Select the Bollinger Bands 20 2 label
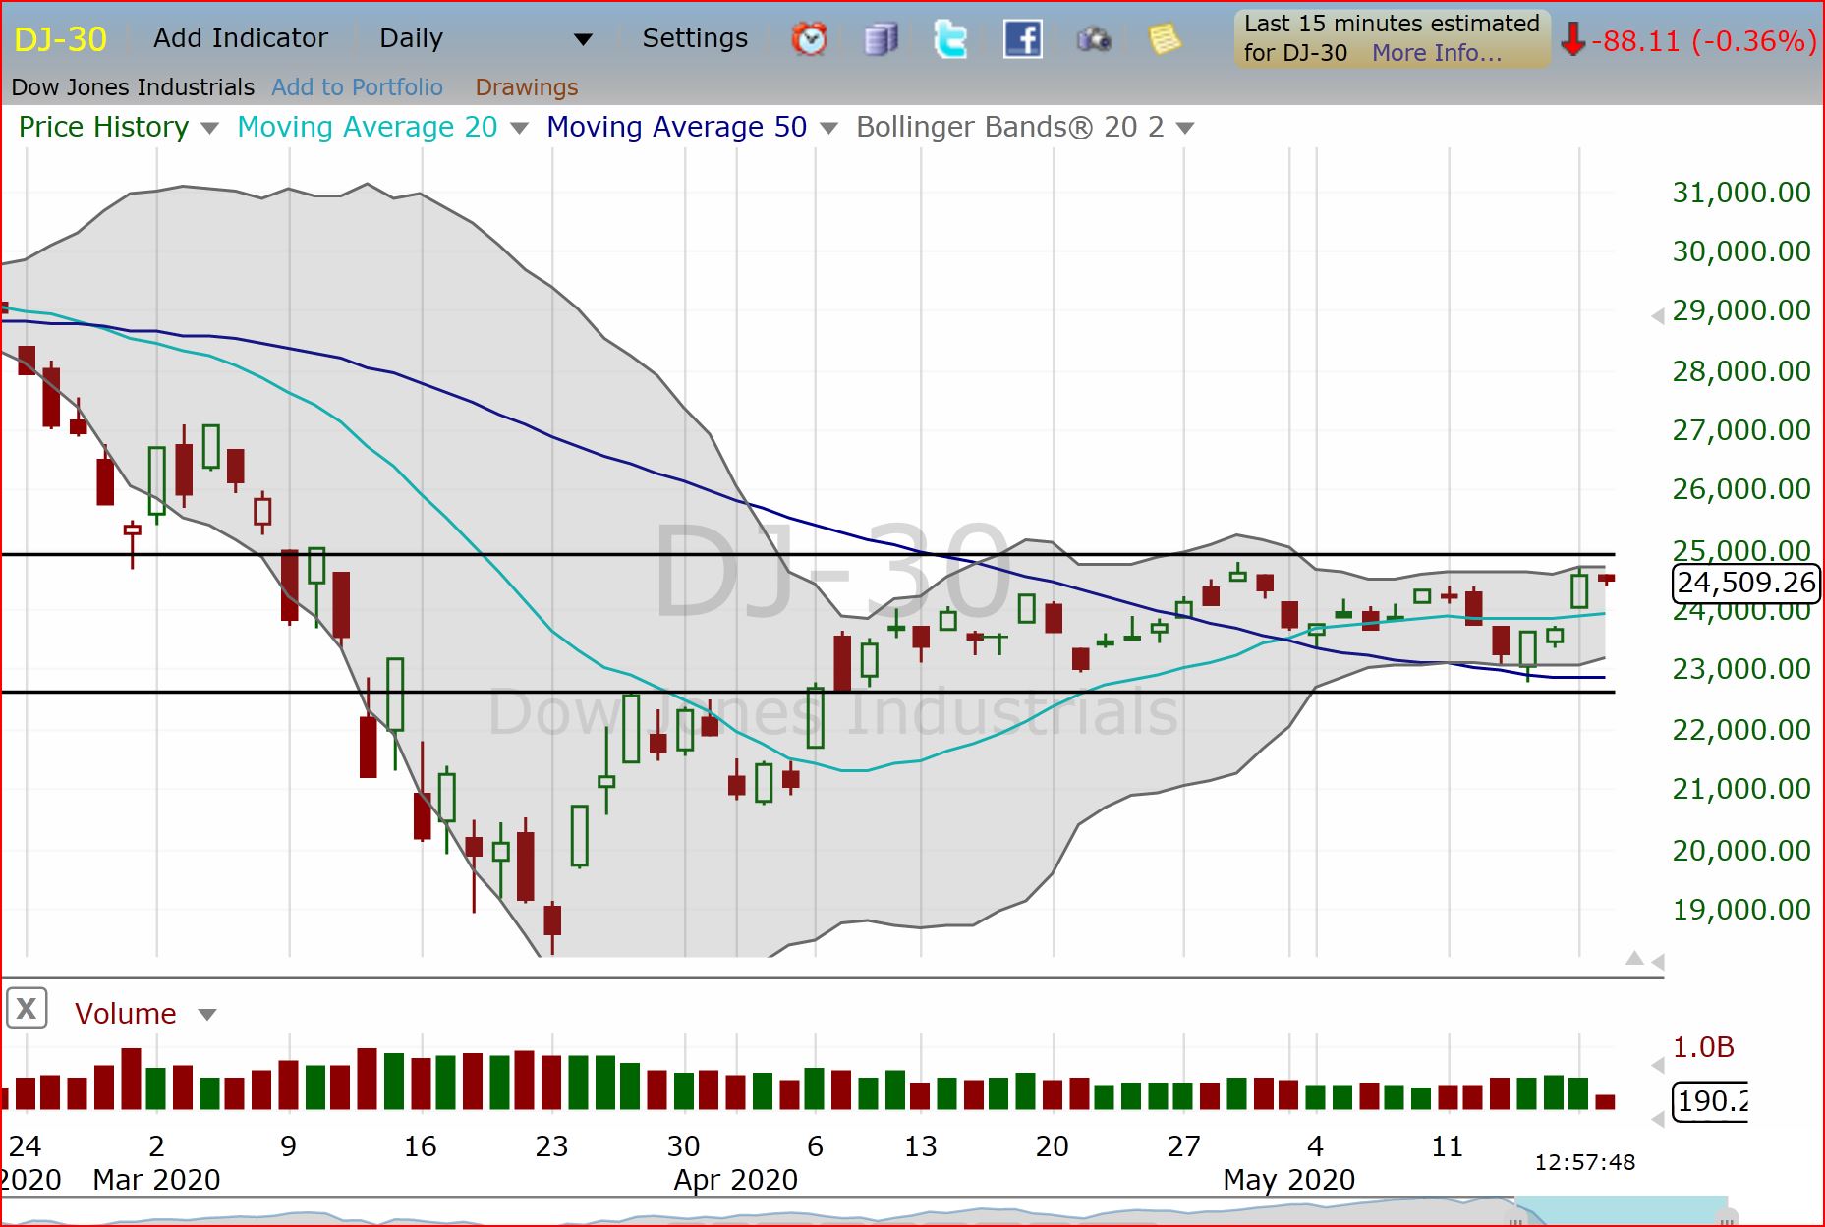1825x1227 pixels. [1010, 127]
